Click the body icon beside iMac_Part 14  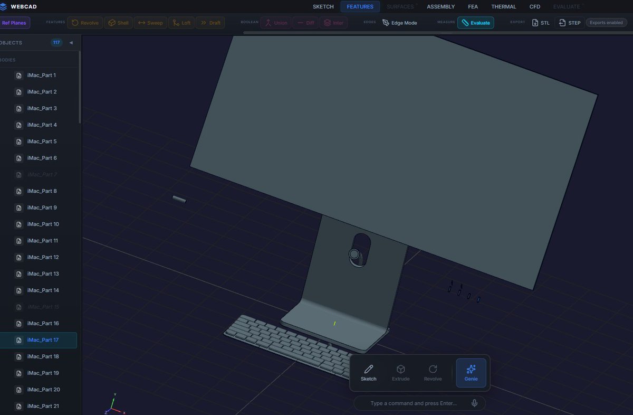[19, 290]
